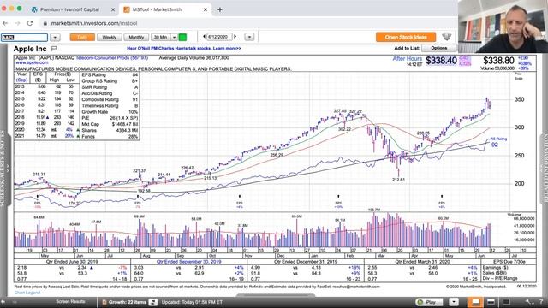The image size is (548, 308).
Task: Click the icon after Growth: 22 items
Action: click(152, 302)
